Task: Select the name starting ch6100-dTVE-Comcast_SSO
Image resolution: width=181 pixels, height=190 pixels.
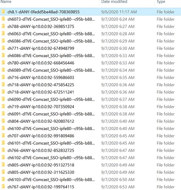Action: tap(51, 128)
